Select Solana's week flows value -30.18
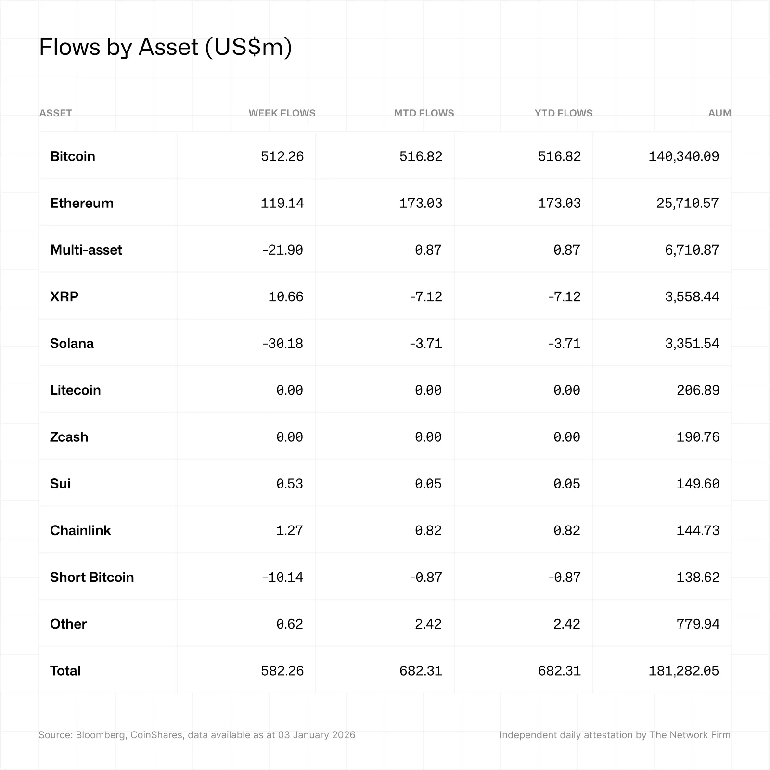 tap(282, 343)
